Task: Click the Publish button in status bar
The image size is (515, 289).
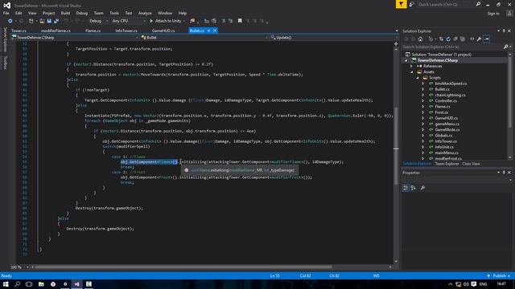Action: pos(499,276)
